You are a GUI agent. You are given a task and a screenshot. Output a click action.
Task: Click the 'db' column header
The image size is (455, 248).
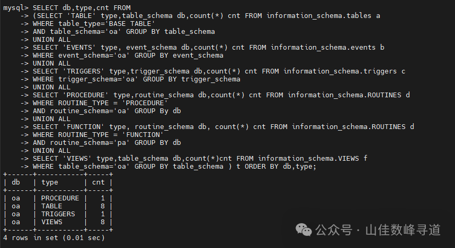(x=16, y=182)
